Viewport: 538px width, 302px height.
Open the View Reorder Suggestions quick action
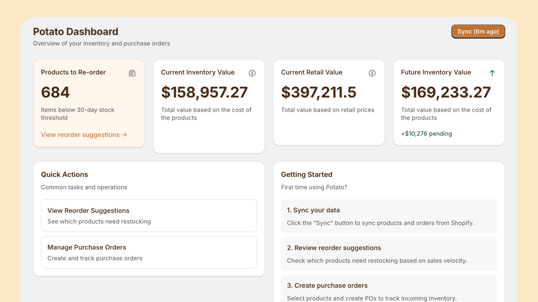[149, 215]
